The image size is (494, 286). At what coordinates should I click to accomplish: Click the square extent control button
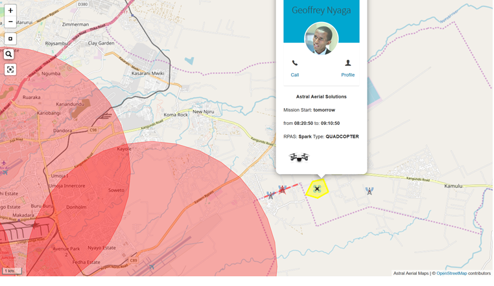(10, 39)
